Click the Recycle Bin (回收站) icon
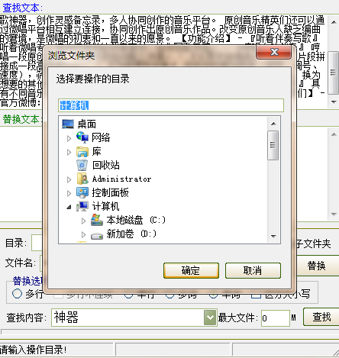The width and height of the screenshot is (339, 358). (82, 165)
